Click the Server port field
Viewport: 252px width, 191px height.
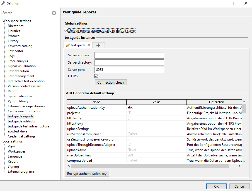pyautogui.click(x=129, y=70)
